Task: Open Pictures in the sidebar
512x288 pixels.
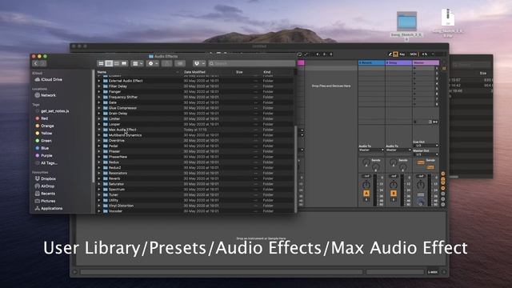Action: (45, 201)
